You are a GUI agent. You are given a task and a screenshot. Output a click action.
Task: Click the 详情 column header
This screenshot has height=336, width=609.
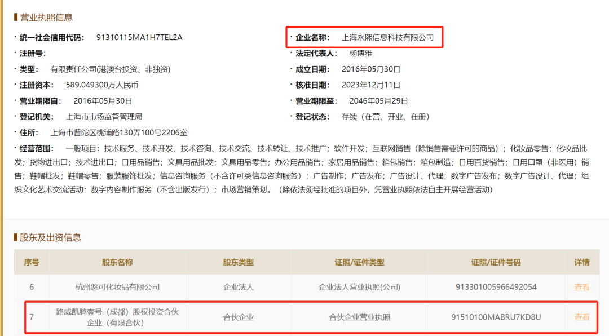(582, 262)
